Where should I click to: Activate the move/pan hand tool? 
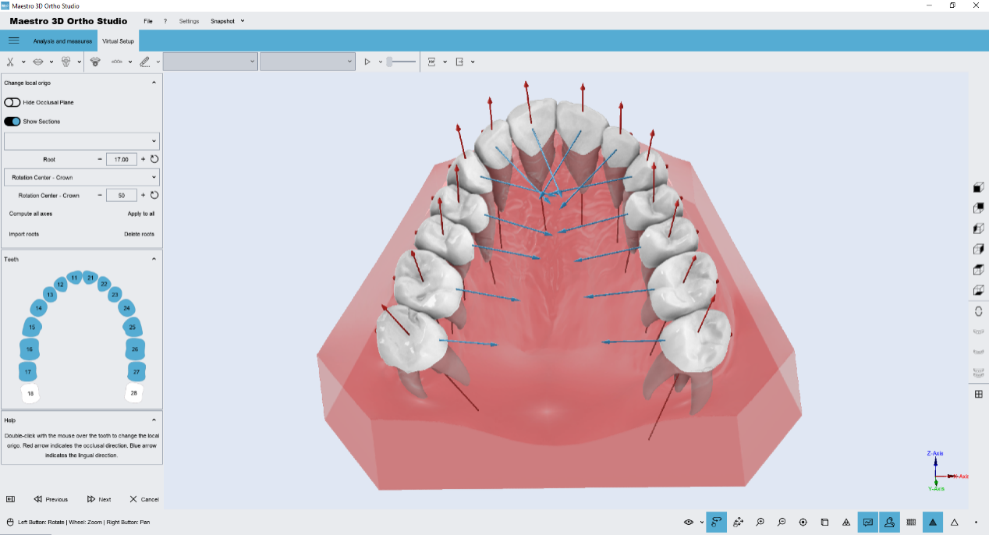[x=738, y=522]
